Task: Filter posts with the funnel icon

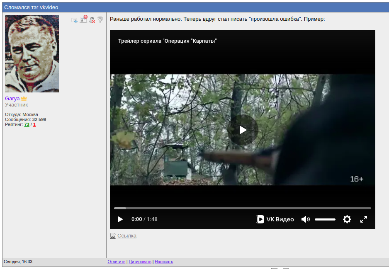Action: click(100, 19)
